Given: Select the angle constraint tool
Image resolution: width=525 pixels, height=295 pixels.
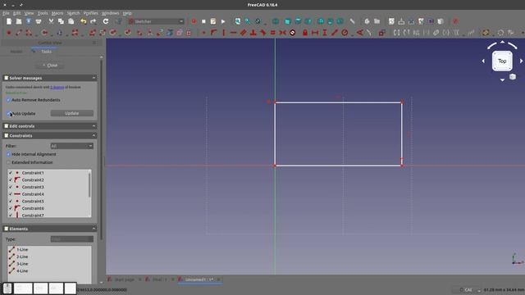Looking at the screenshot, I should click(359, 33).
